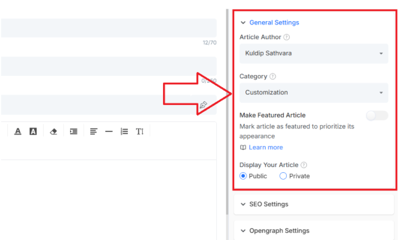The height and width of the screenshot is (240, 411).
Task: Click the field with 0/250 counter
Action: 109,66
